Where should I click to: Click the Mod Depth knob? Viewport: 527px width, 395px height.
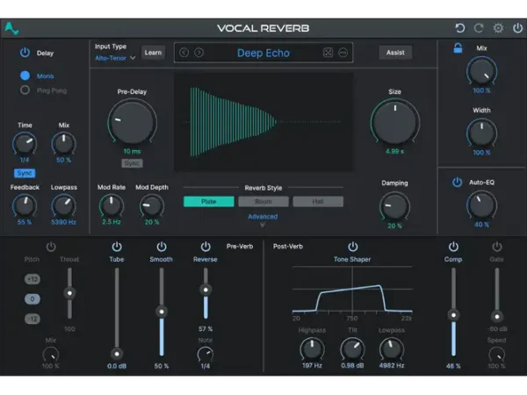(x=152, y=206)
